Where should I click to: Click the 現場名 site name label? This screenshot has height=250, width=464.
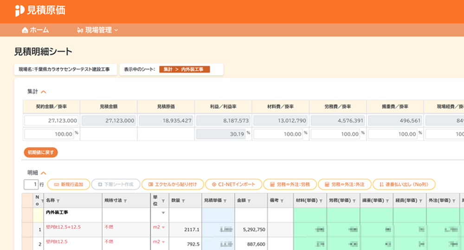(x=64, y=69)
